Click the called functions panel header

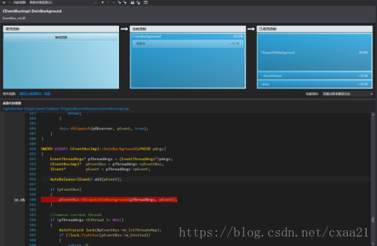(314, 29)
